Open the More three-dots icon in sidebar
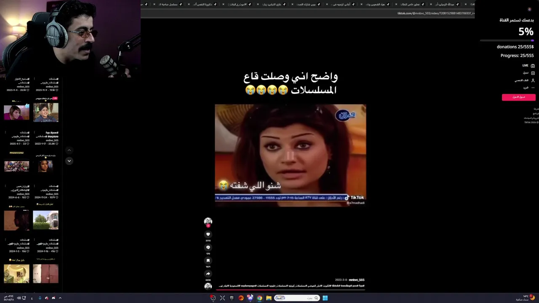The image size is (539, 303). tap(533, 88)
